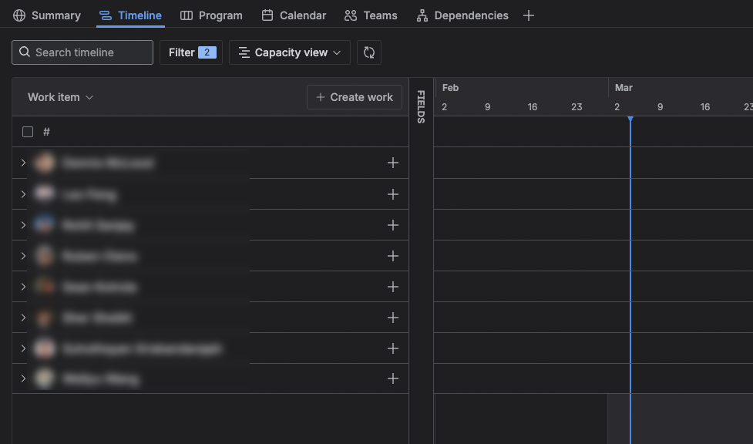Click the last person's avatar
Image resolution: width=753 pixels, height=444 pixels.
coord(44,378)
